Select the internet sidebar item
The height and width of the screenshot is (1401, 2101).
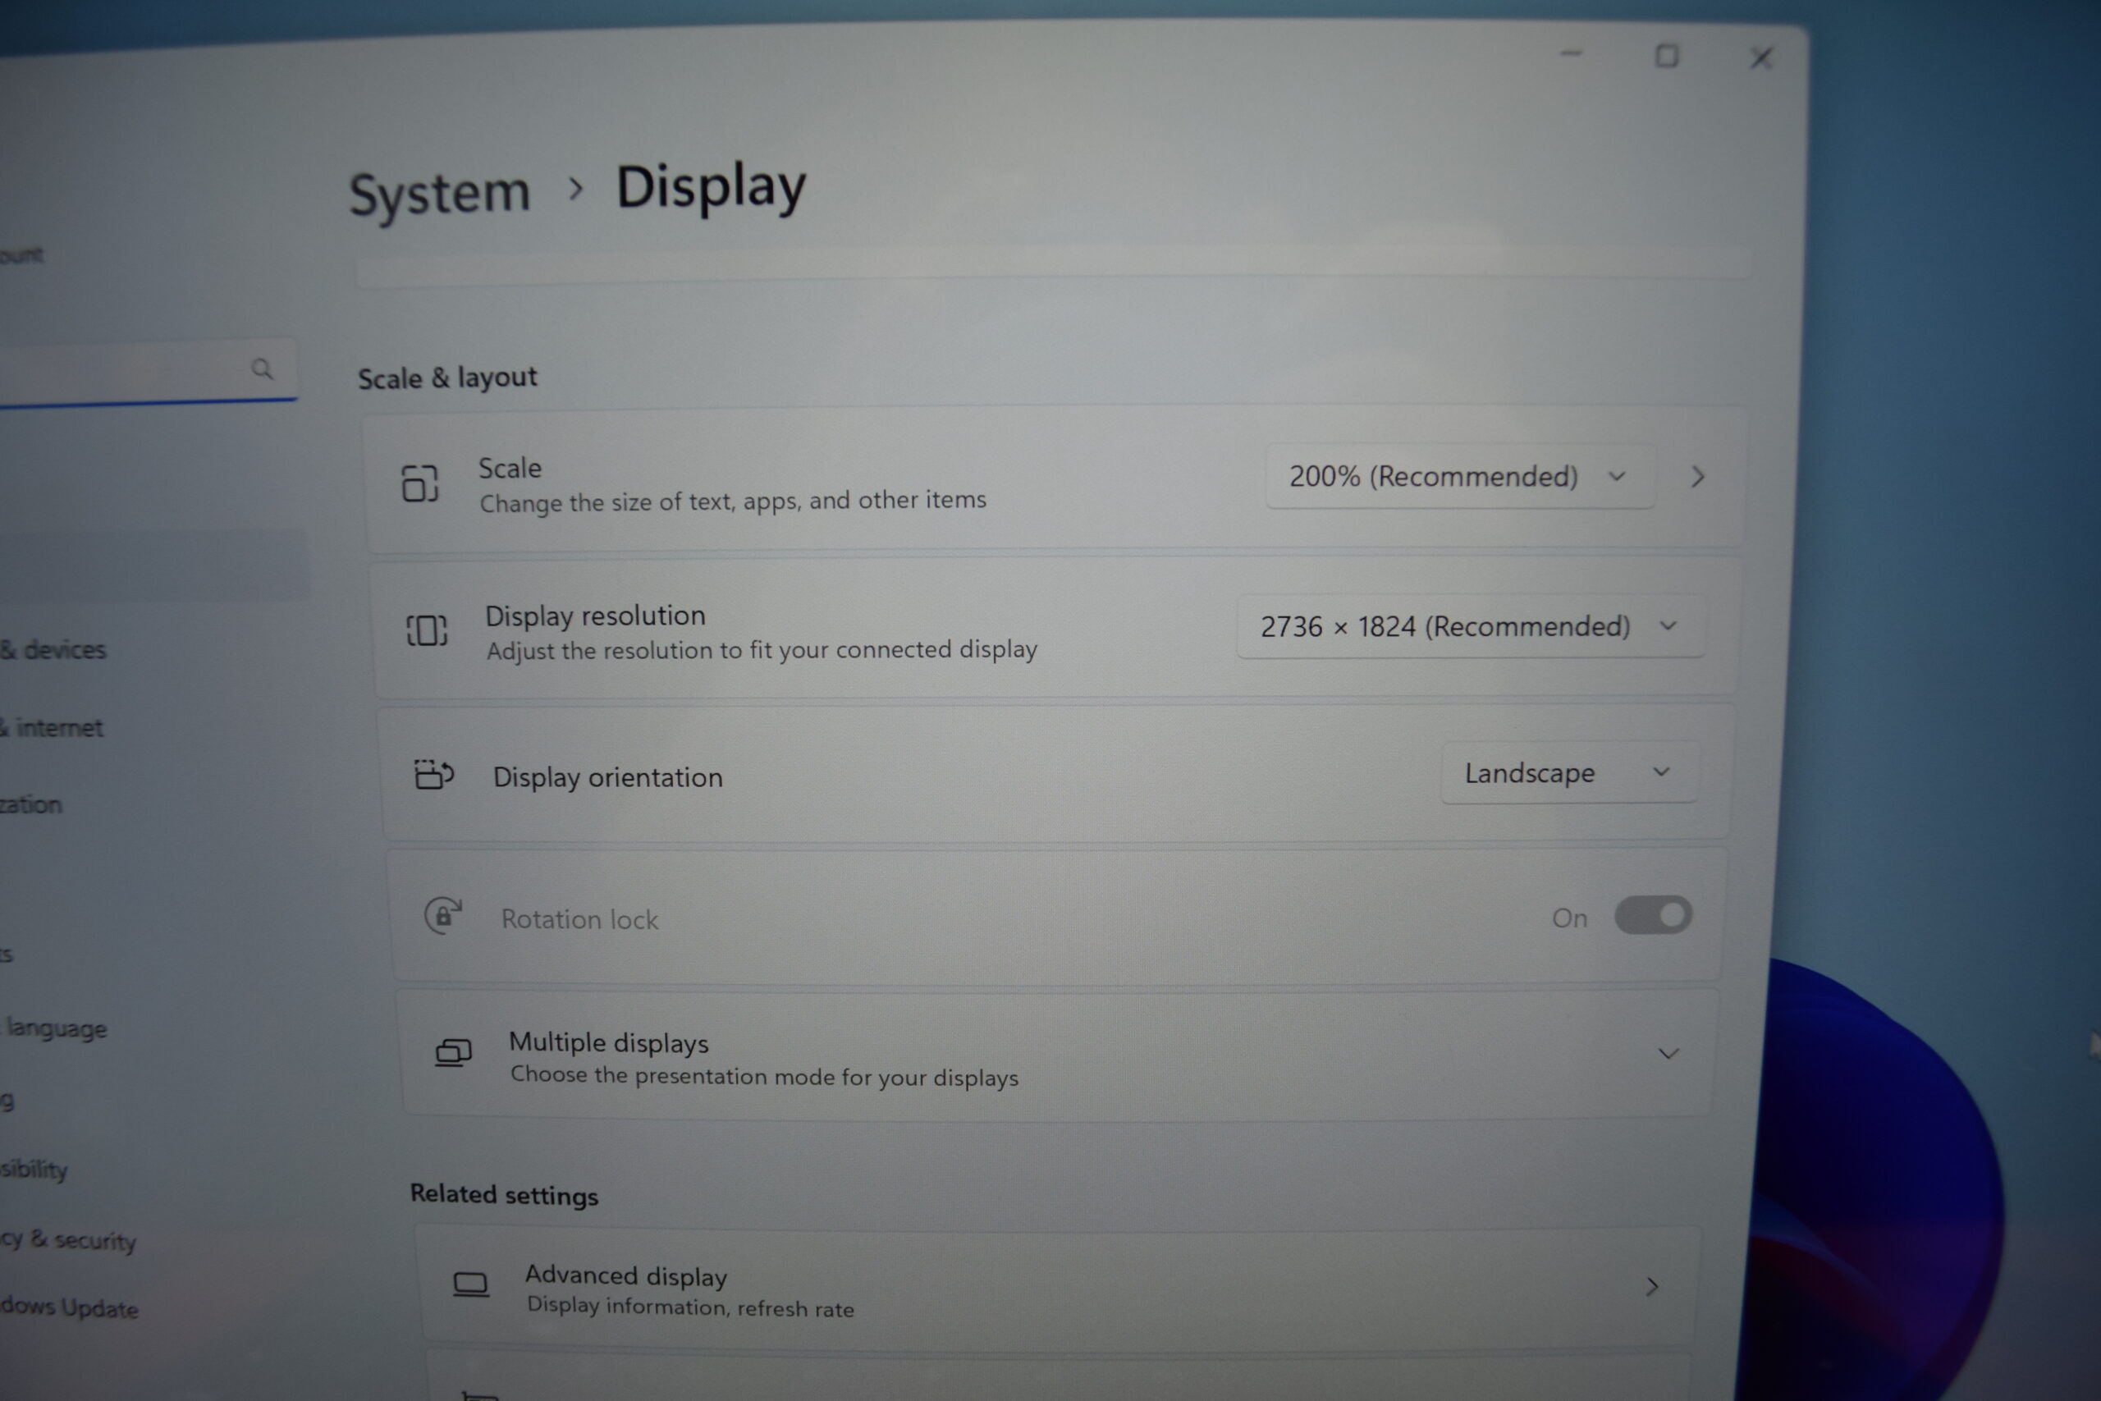[x=52, y=728]
